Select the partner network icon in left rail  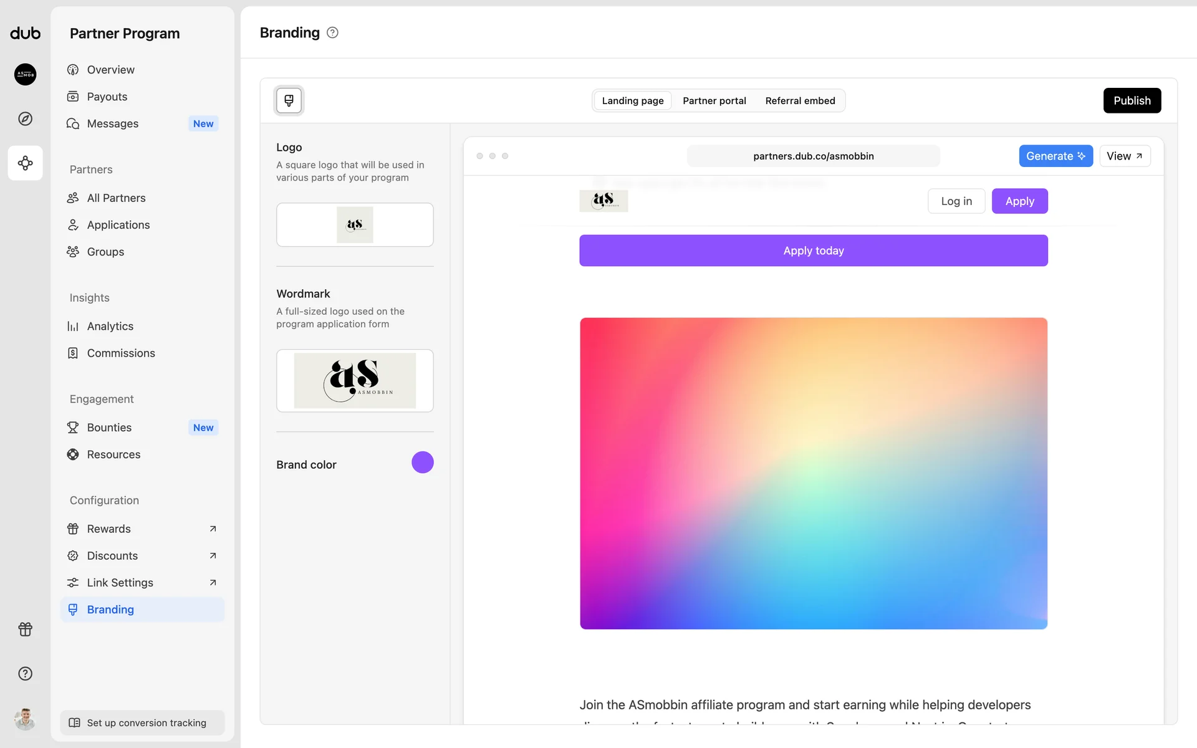(x=25, y=163)
